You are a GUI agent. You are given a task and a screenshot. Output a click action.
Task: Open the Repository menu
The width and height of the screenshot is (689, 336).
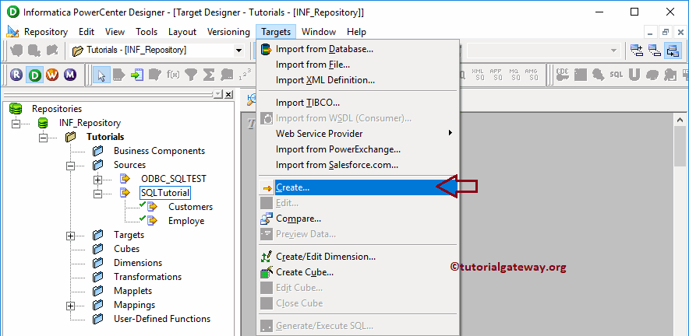coord(46,32)
